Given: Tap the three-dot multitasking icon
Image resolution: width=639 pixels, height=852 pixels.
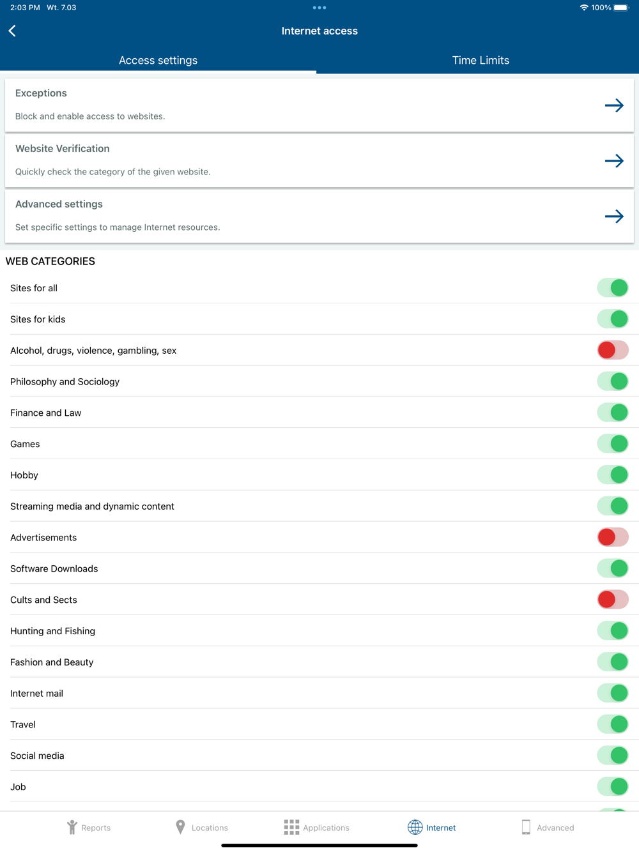Looking at the screenshot, I should coord(319,8).
